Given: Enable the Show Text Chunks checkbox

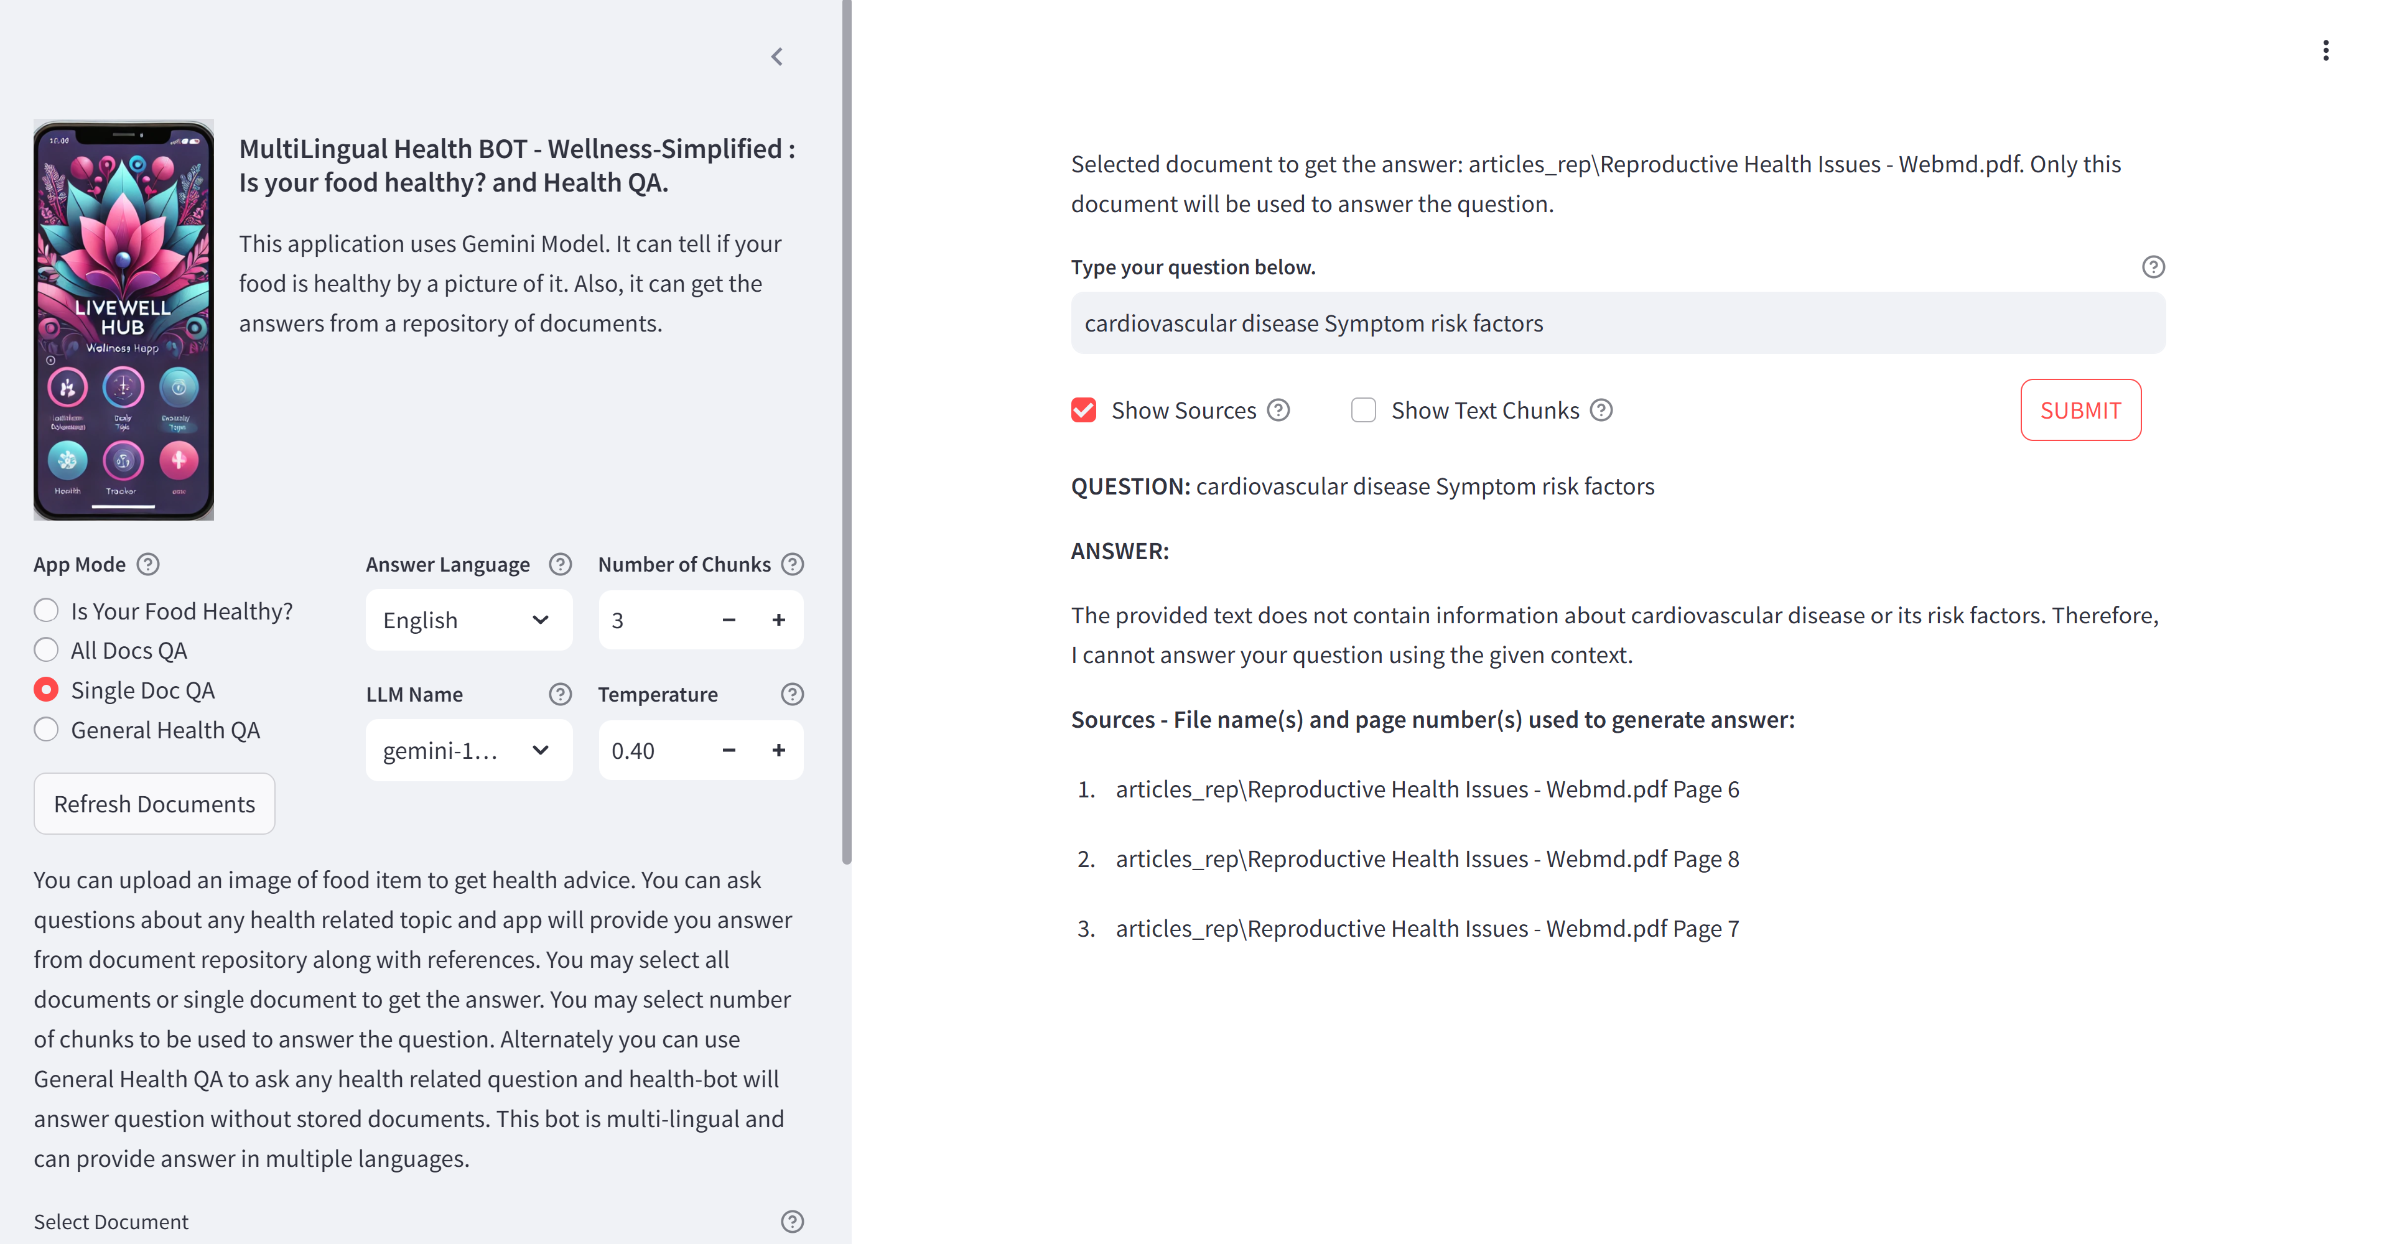Looking at the screenshot, I should click(1363, 410).
